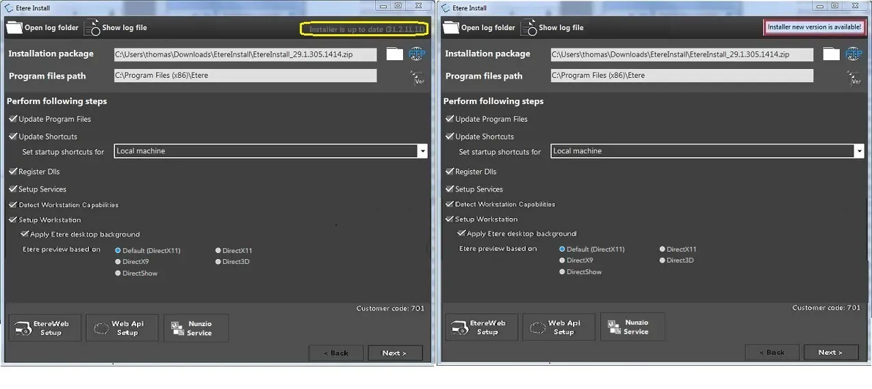The height and width of the screenshot is (389, 872).
Task: Click Installation package path field, left window
Action: pos(245,55)
